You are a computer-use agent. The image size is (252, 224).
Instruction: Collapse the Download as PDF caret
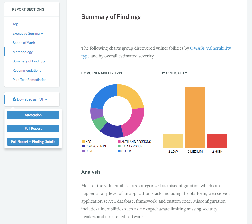46,99
